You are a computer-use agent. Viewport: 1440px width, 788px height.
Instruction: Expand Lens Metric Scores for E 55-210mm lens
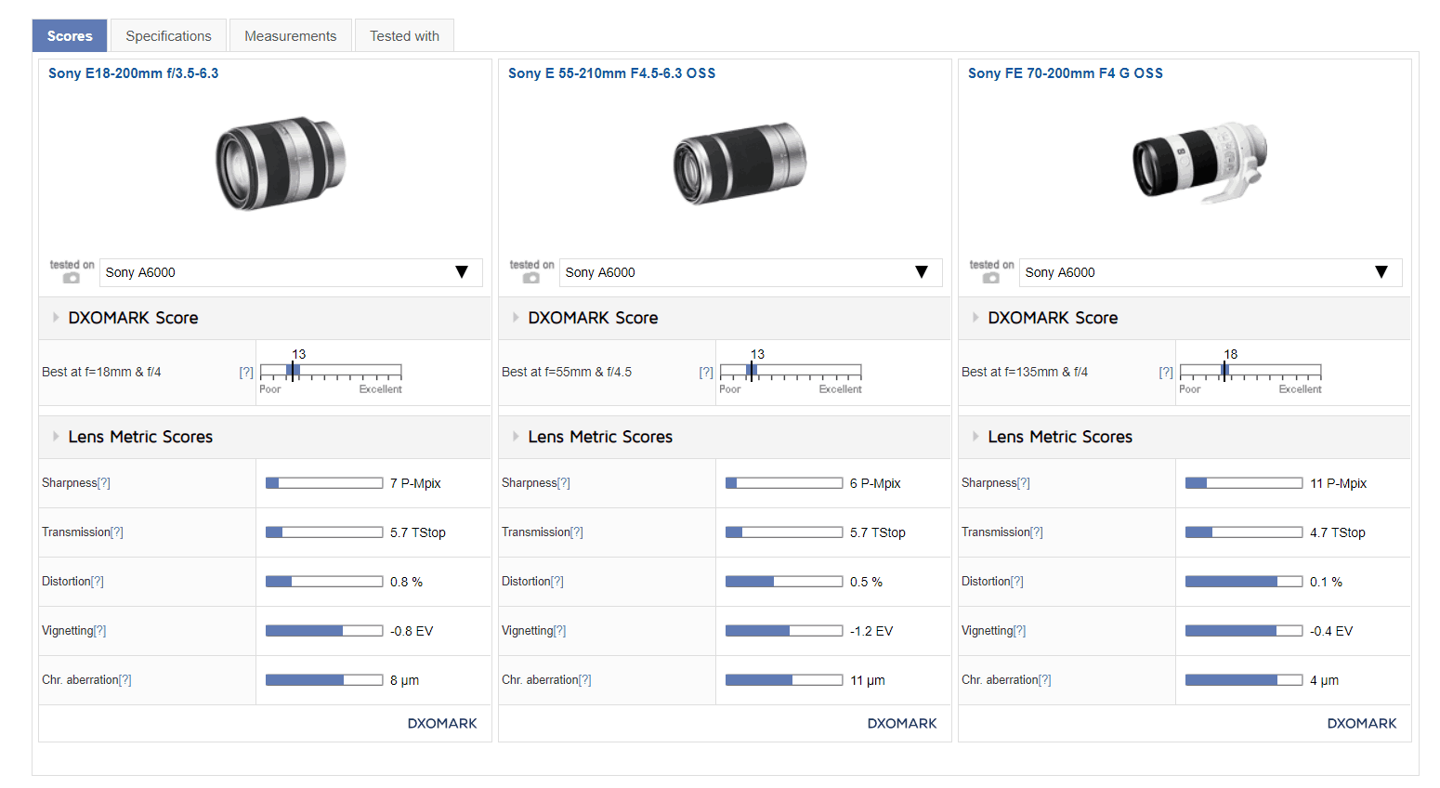tap(725, 437)
